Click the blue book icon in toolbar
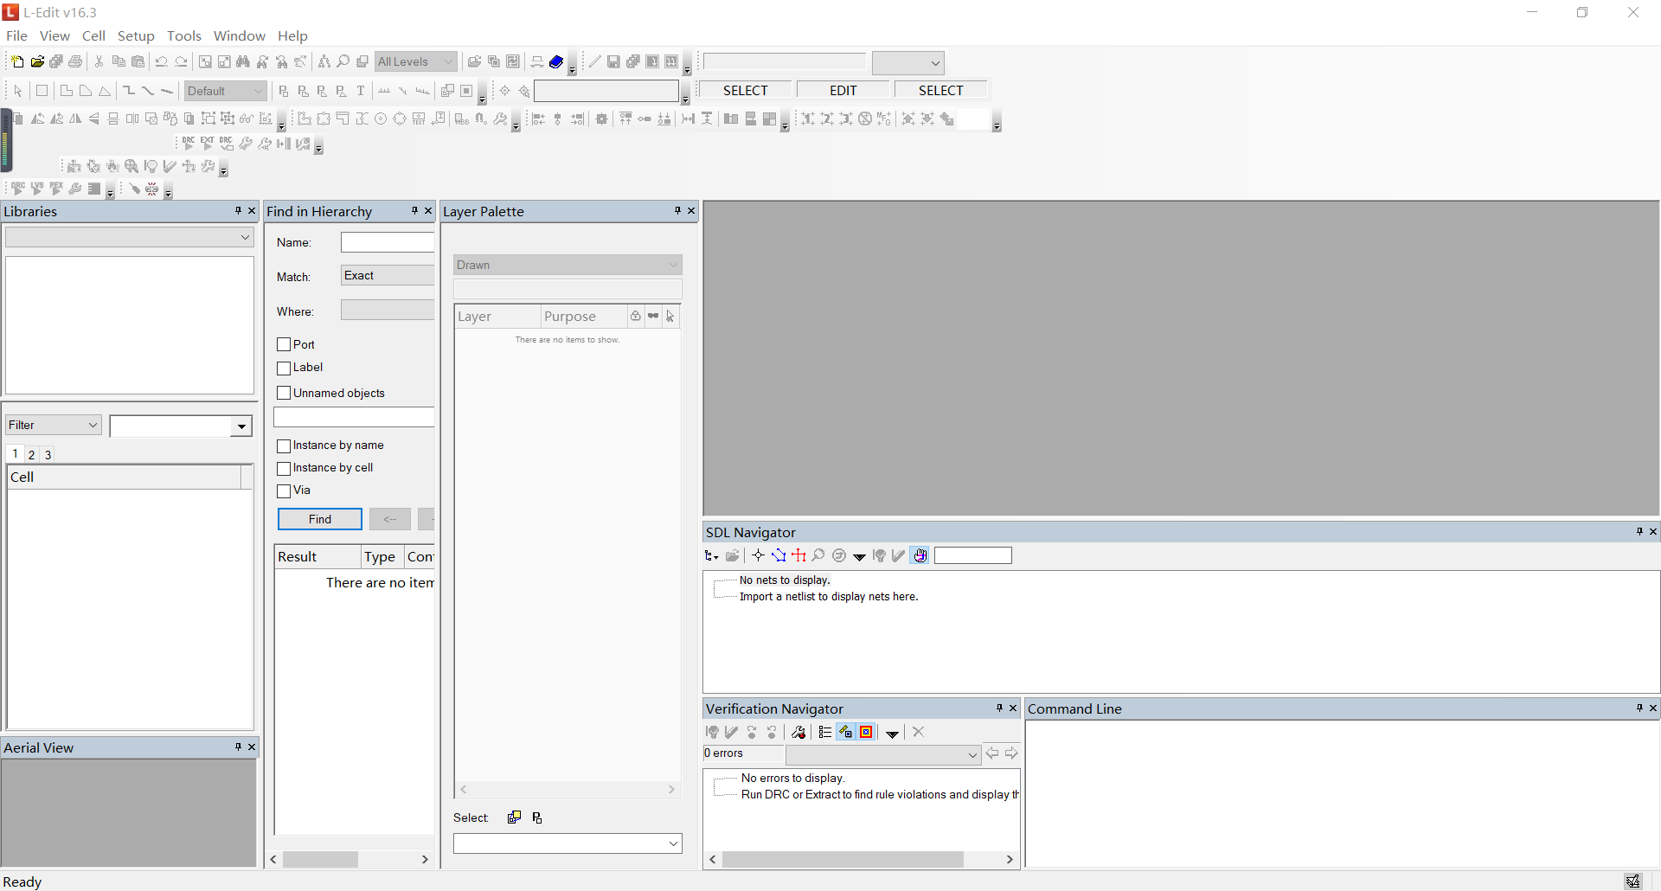 pyautogui.click(x=556, y=61)
